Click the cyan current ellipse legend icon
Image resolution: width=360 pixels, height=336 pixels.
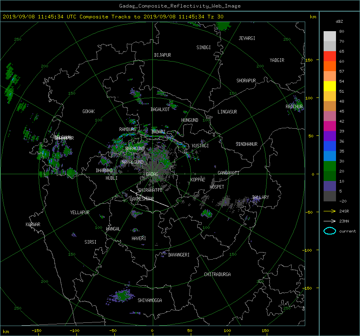point(330,231)
